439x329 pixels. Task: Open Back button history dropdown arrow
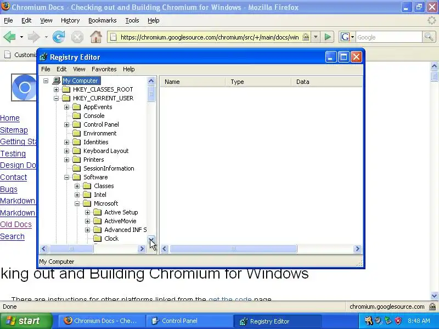(21, 37)
